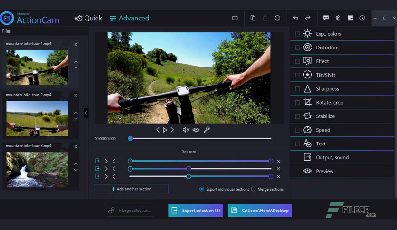Open the feedback speech bubble icon

coord(326,18)
